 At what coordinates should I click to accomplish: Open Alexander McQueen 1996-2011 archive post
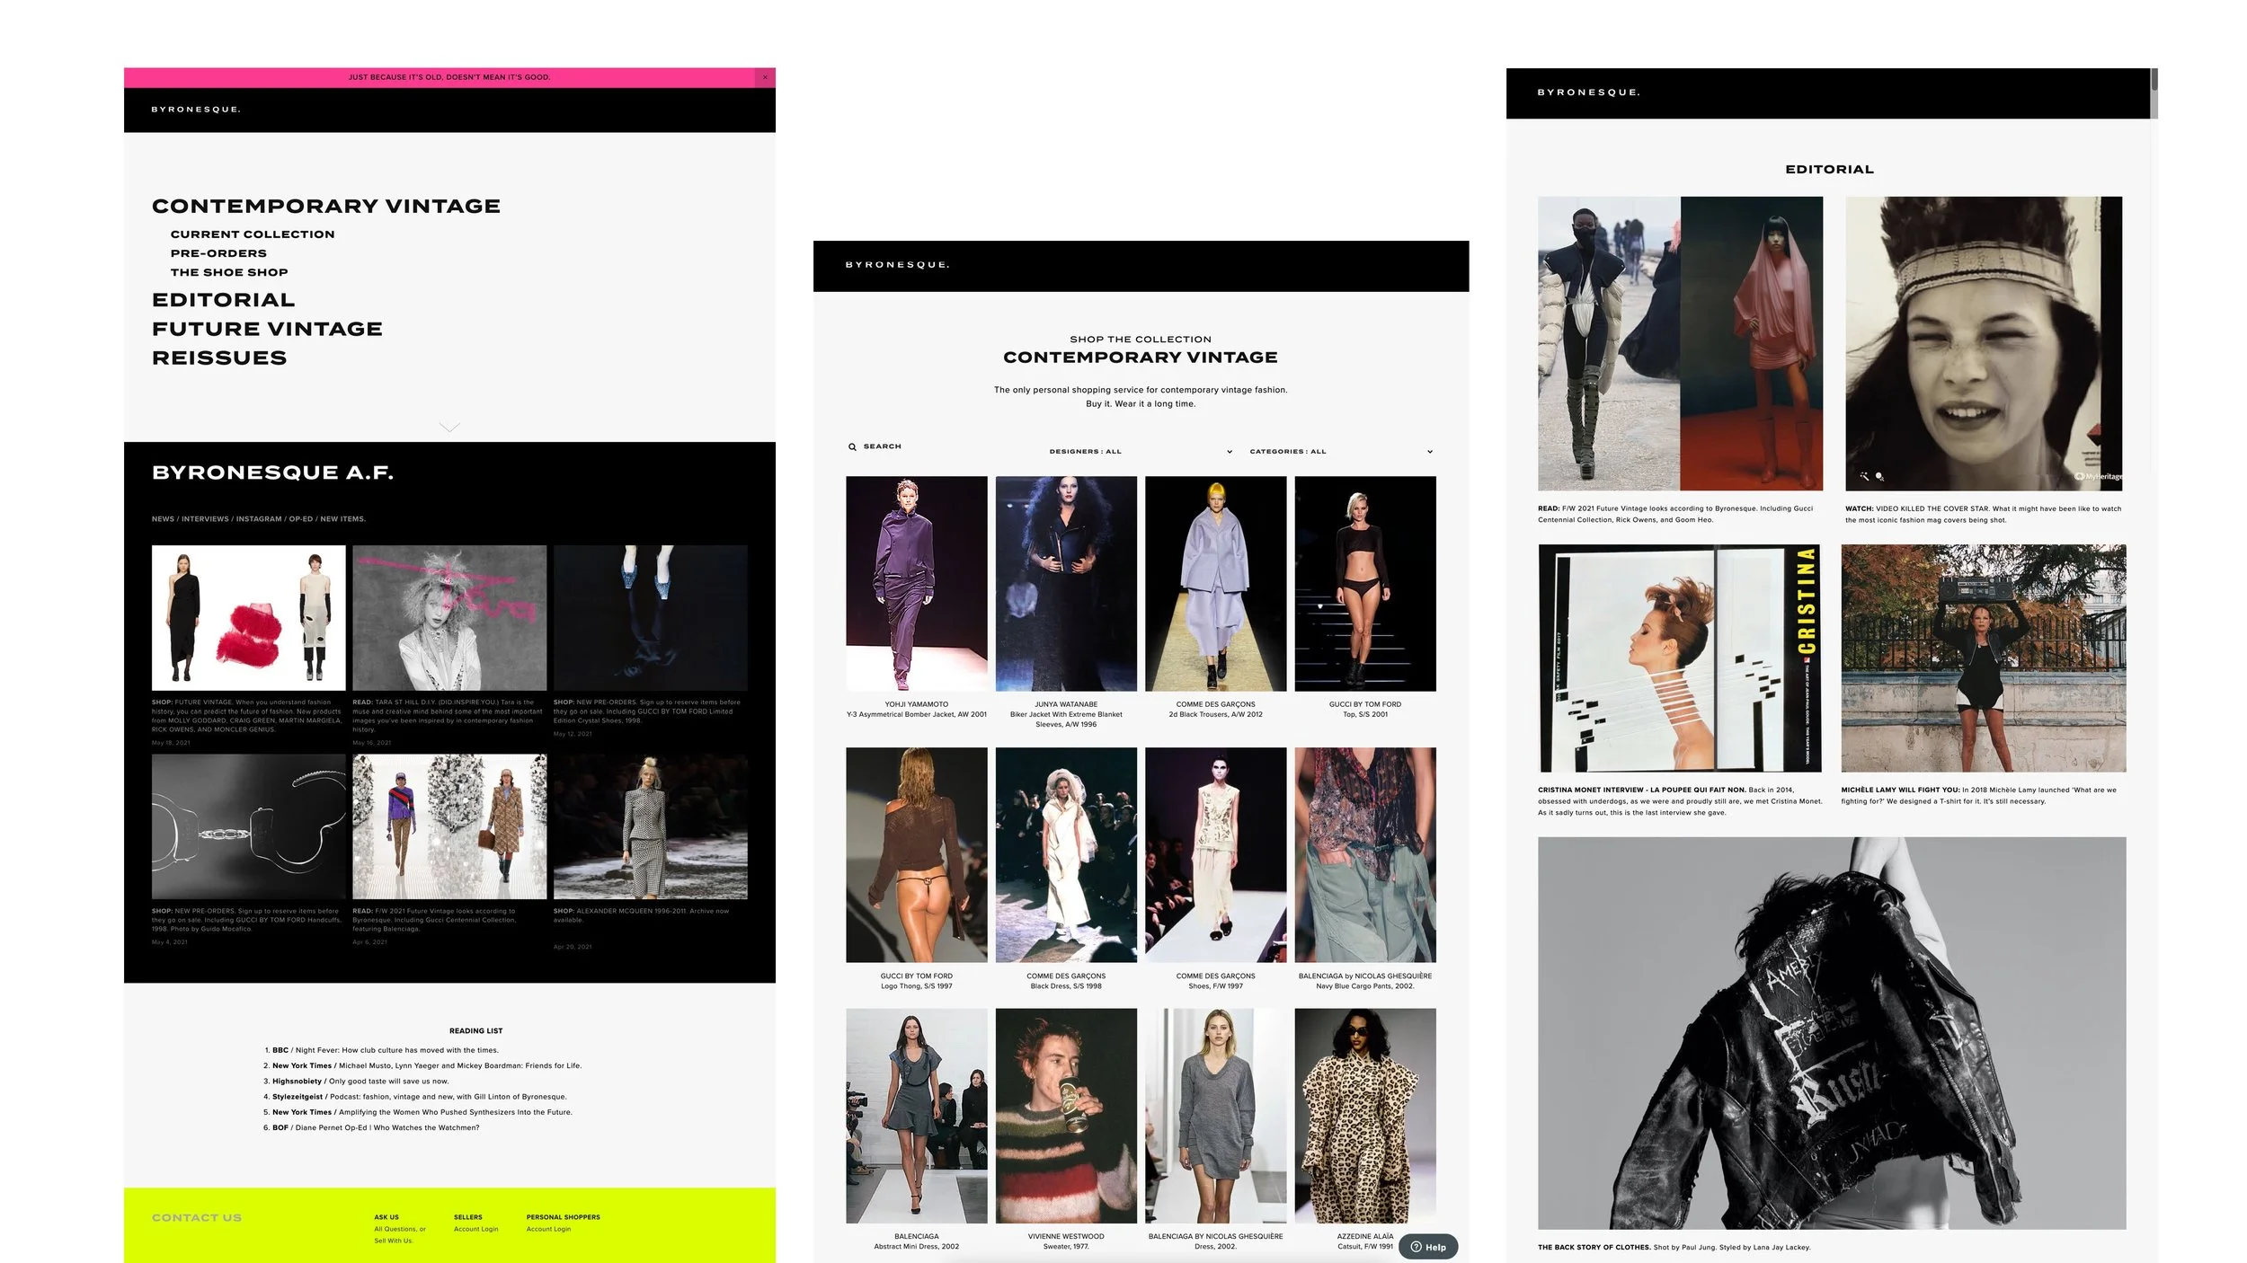coord(650,826)
